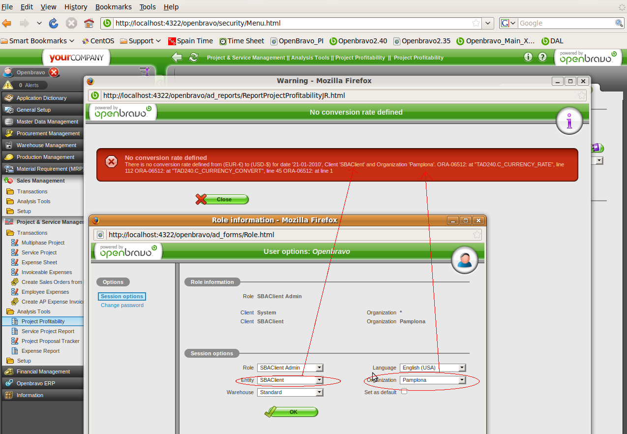This screenshot has width=627, height=434.
Task: Refresh Openbravo view with green refresh icon
Action: (194, 58)
